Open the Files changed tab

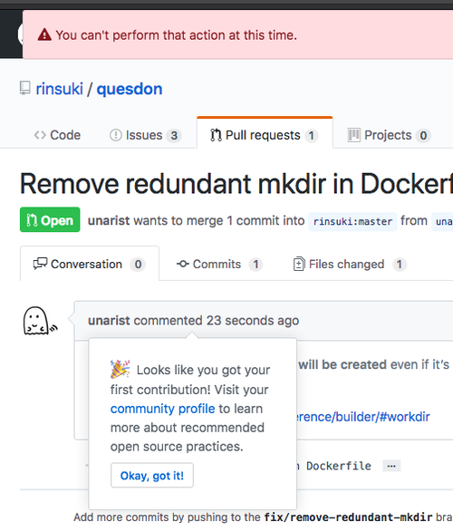[x=350, y=265]
